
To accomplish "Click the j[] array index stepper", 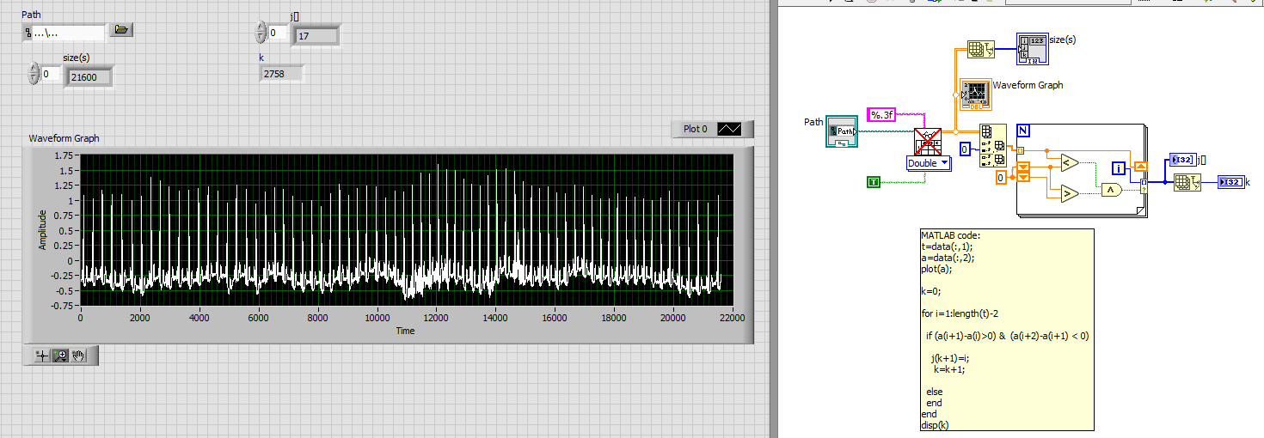I will pos(261,33).
